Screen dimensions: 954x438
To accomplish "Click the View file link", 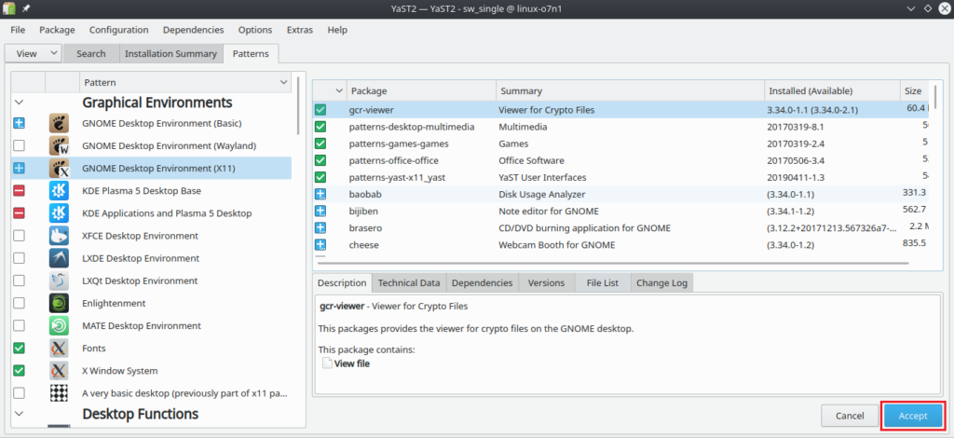I will (x=351, y=363).
